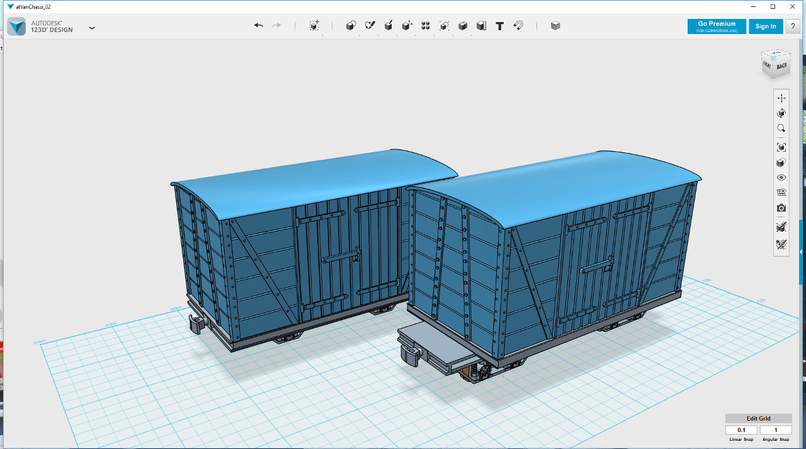Screen dimensions: 806x449
Task: Open the Pattern tool with four cubes
Action: coord(426,26)
